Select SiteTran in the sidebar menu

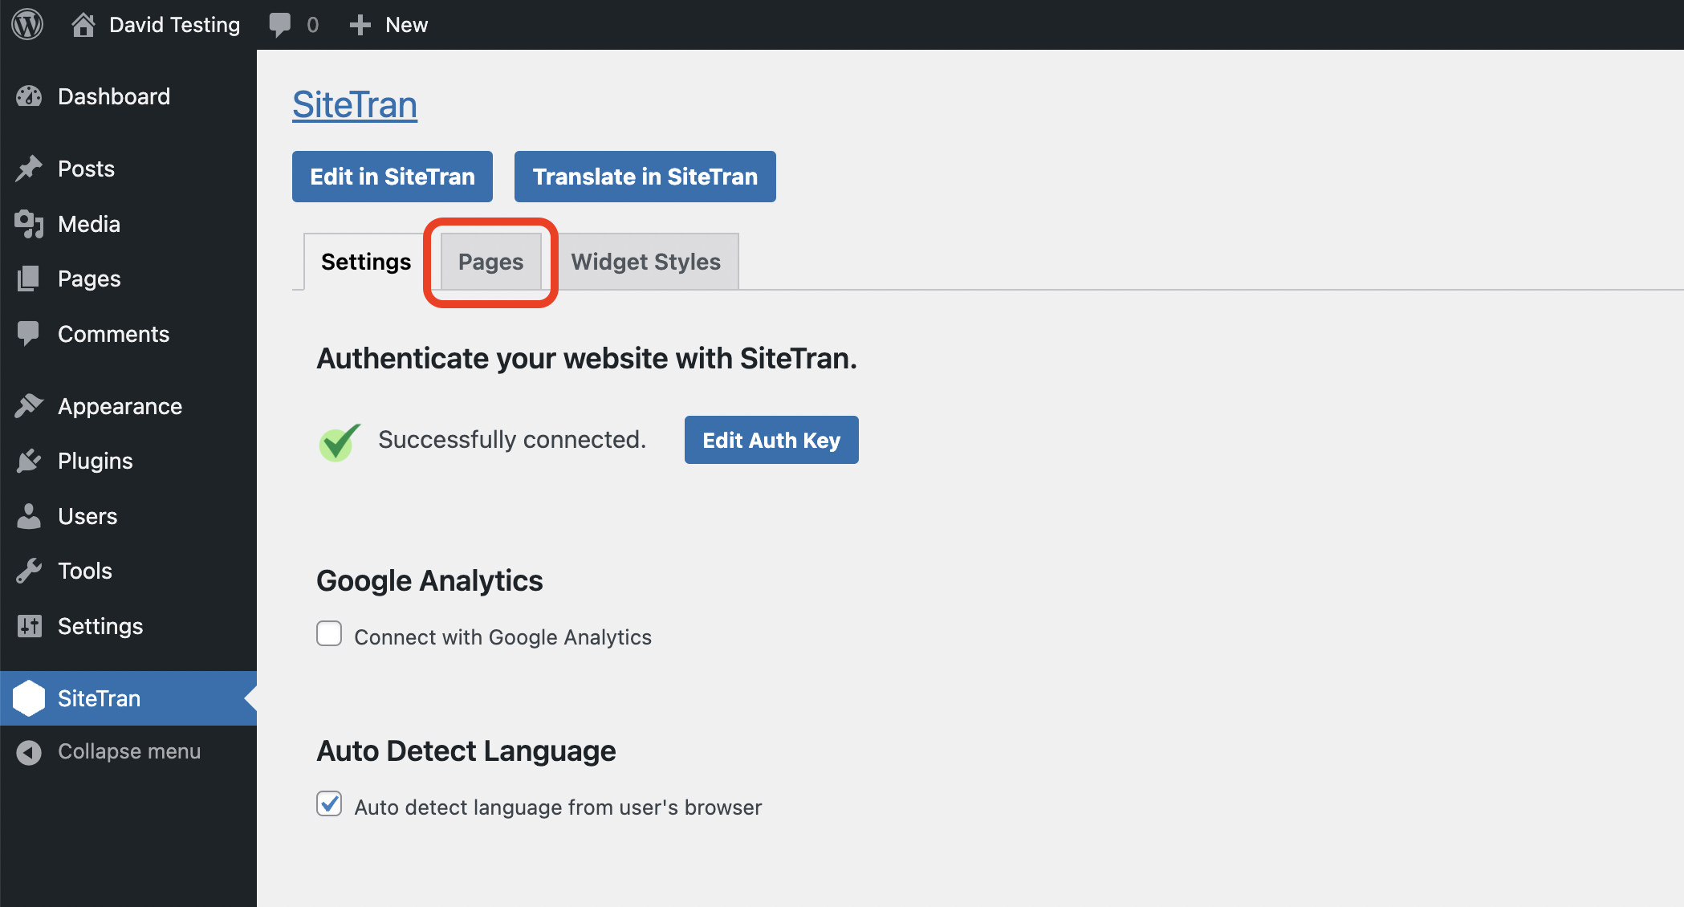128,698
